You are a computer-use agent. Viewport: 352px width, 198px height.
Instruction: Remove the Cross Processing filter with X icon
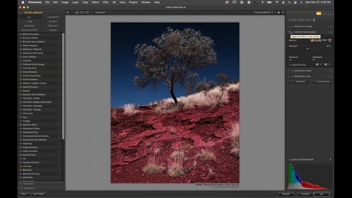pos(331,32)
